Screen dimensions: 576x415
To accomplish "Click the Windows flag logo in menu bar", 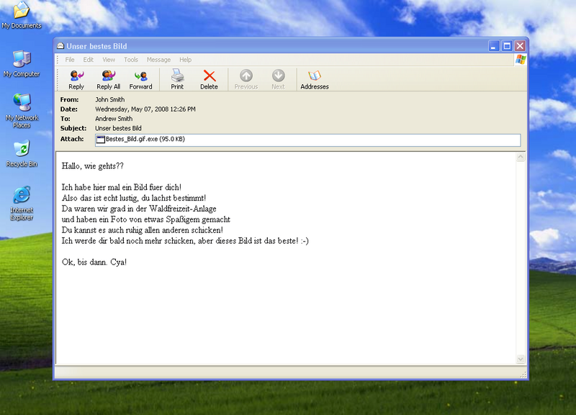I will [x=521, y=60].
